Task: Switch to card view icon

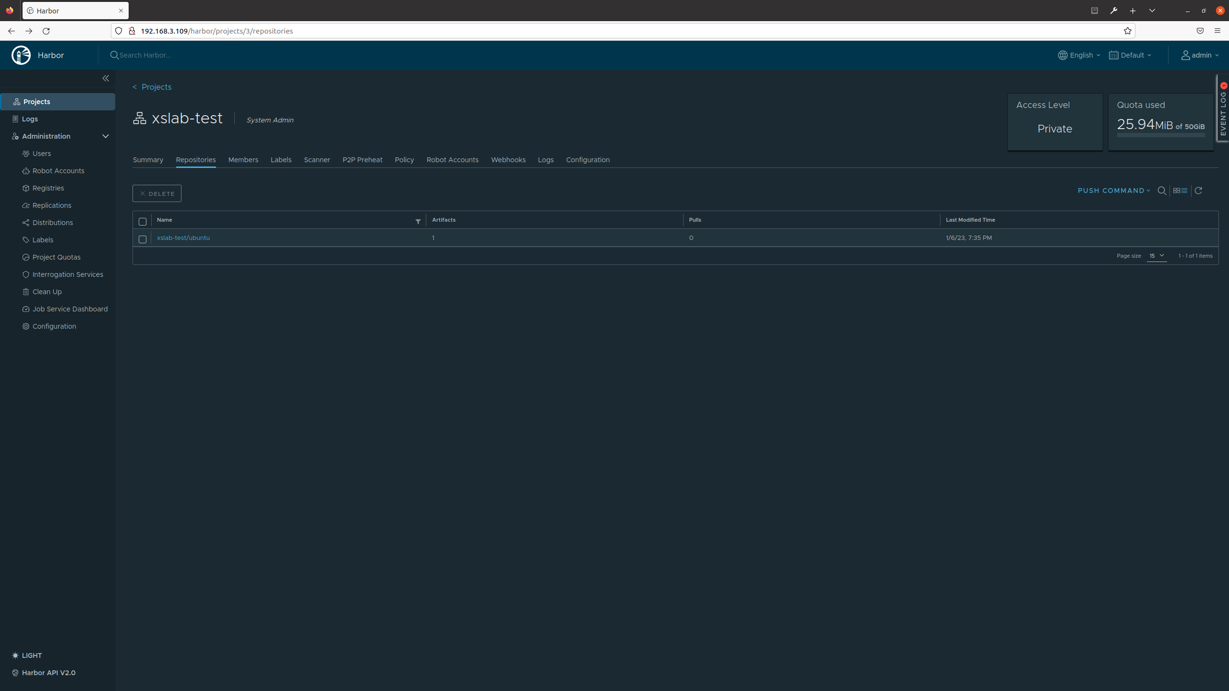Action: pos(1176,191)
